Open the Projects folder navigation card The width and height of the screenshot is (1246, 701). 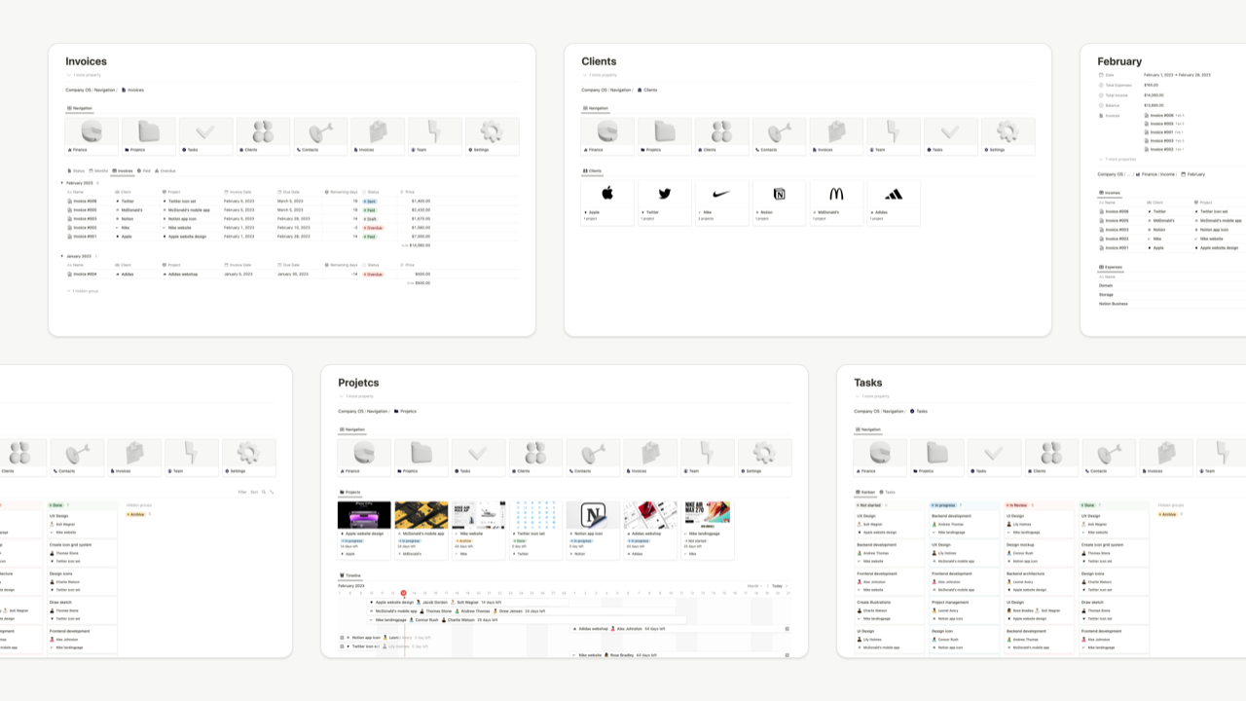coord(148,135)
